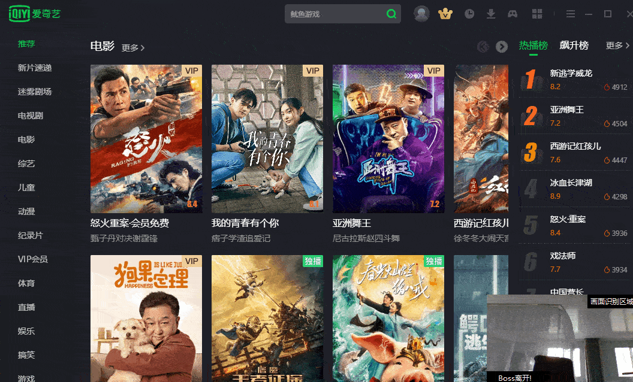Open the 亚洲舞王 movie poster
633x382 pixels.
pyautogui.click(x=388, y=139)
